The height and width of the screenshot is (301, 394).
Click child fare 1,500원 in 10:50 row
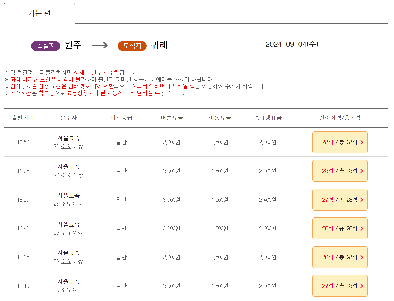pyautogui.click(x=220, y=142)
